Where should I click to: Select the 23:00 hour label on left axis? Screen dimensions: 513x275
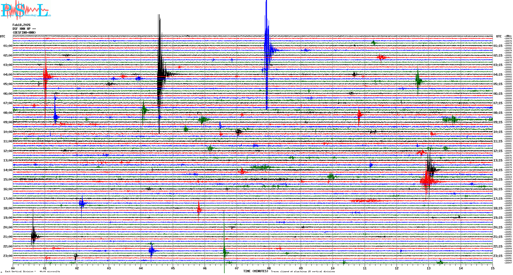pos(8,256)
